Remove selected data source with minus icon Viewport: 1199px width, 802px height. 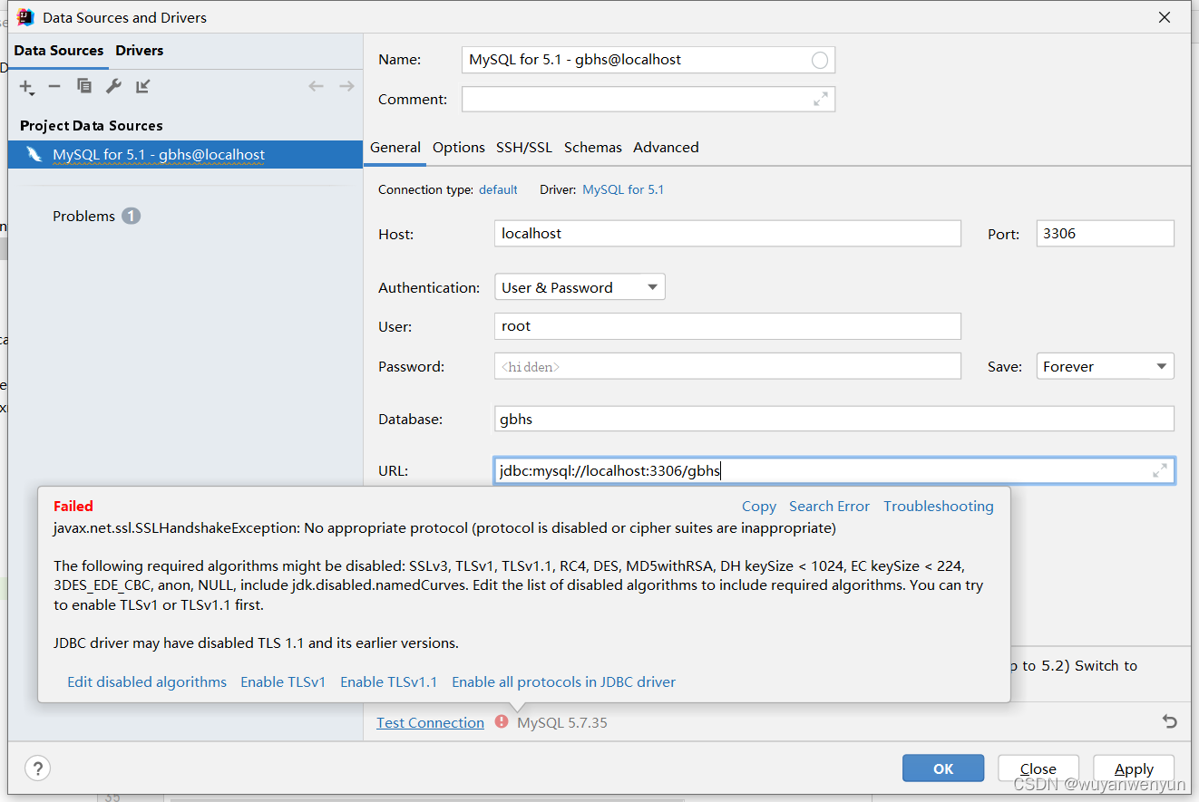(x=54, y=86)
